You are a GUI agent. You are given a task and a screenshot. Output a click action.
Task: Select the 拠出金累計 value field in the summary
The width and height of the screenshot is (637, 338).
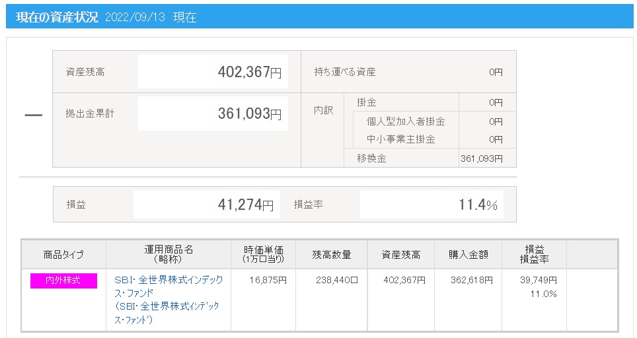pyautogui.click(x=213, y=114)
